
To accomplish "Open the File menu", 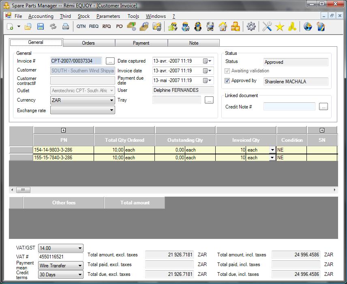I will pos(18,16).
